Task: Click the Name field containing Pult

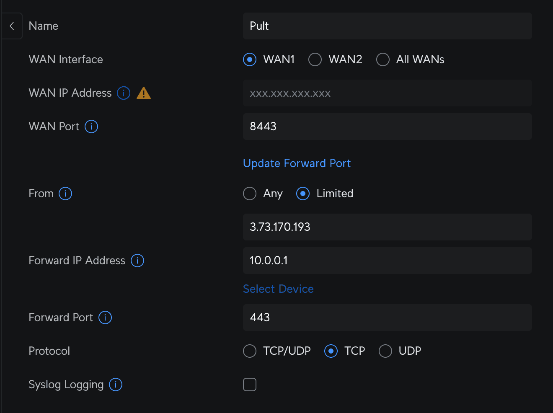Action: (387, 26)
